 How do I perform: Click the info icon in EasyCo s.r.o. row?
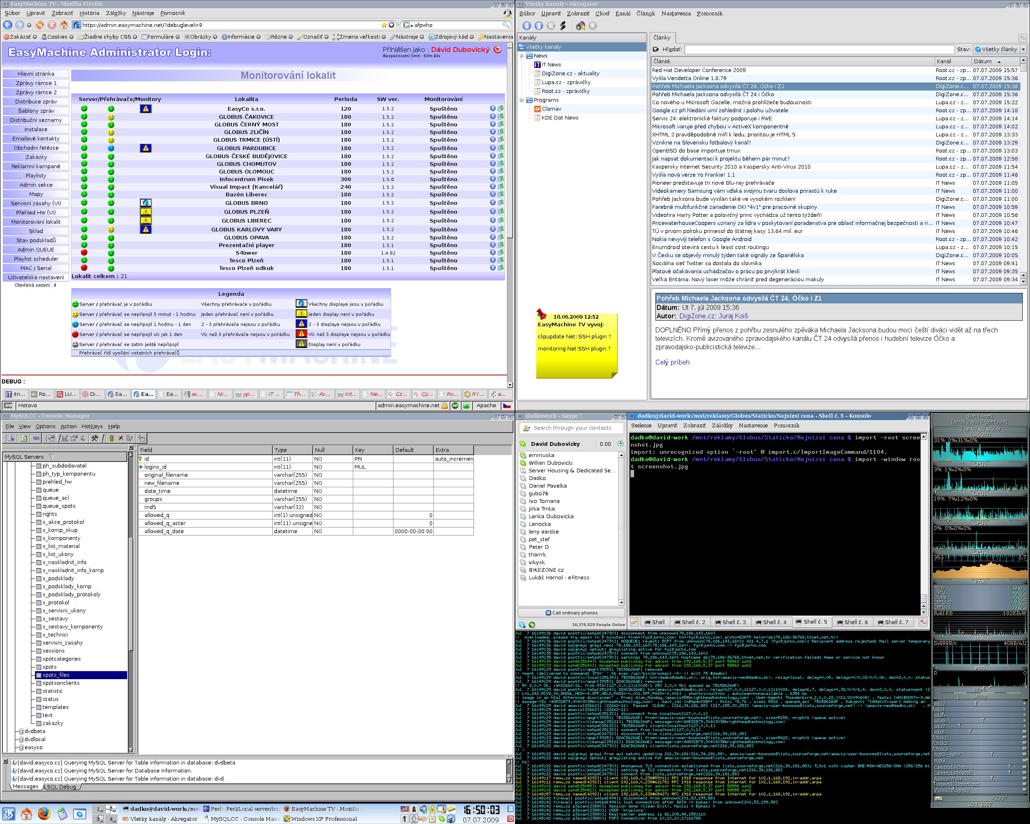492,109
